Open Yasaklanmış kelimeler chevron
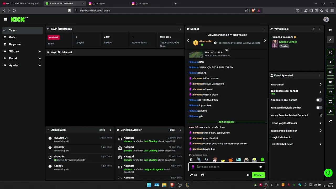 coord(321,130)
